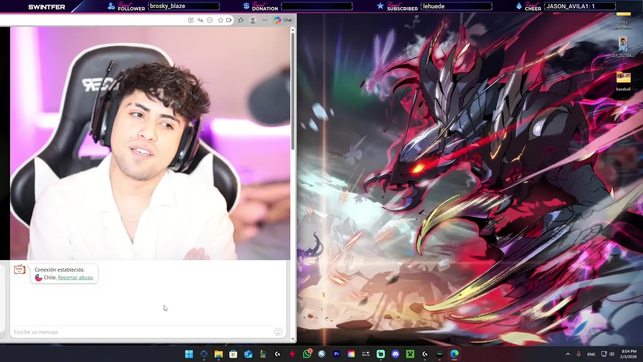Viewport: 643px width, 362px height.
Task: Click the webcam video of the streamer
Action: (150, 143)
